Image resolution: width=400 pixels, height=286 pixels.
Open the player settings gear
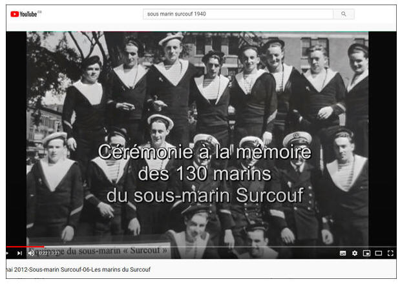(x=354, y=253)
